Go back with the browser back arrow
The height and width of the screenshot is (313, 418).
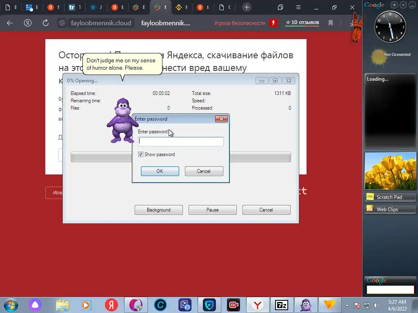click(10, 23)
